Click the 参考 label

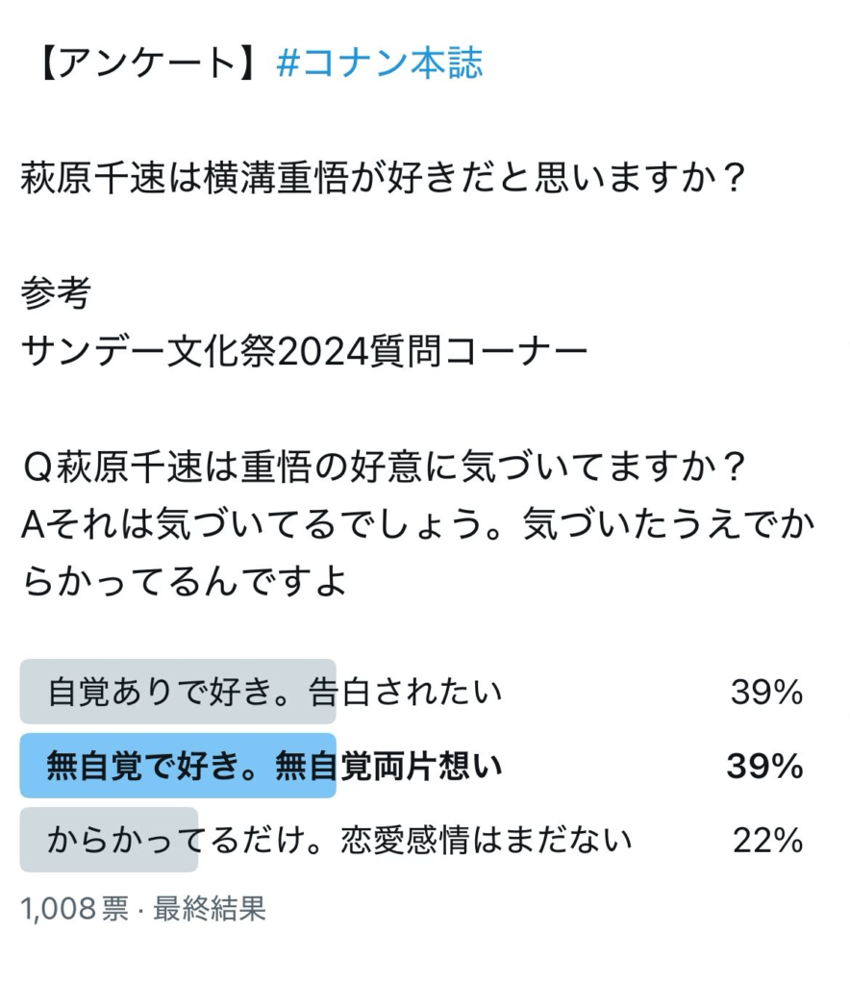point(56,294)
